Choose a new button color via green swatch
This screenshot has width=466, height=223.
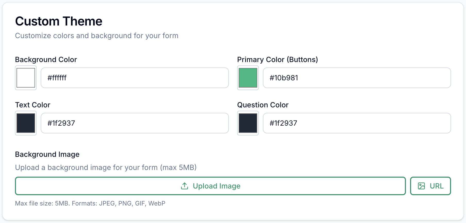pos(248,78)
